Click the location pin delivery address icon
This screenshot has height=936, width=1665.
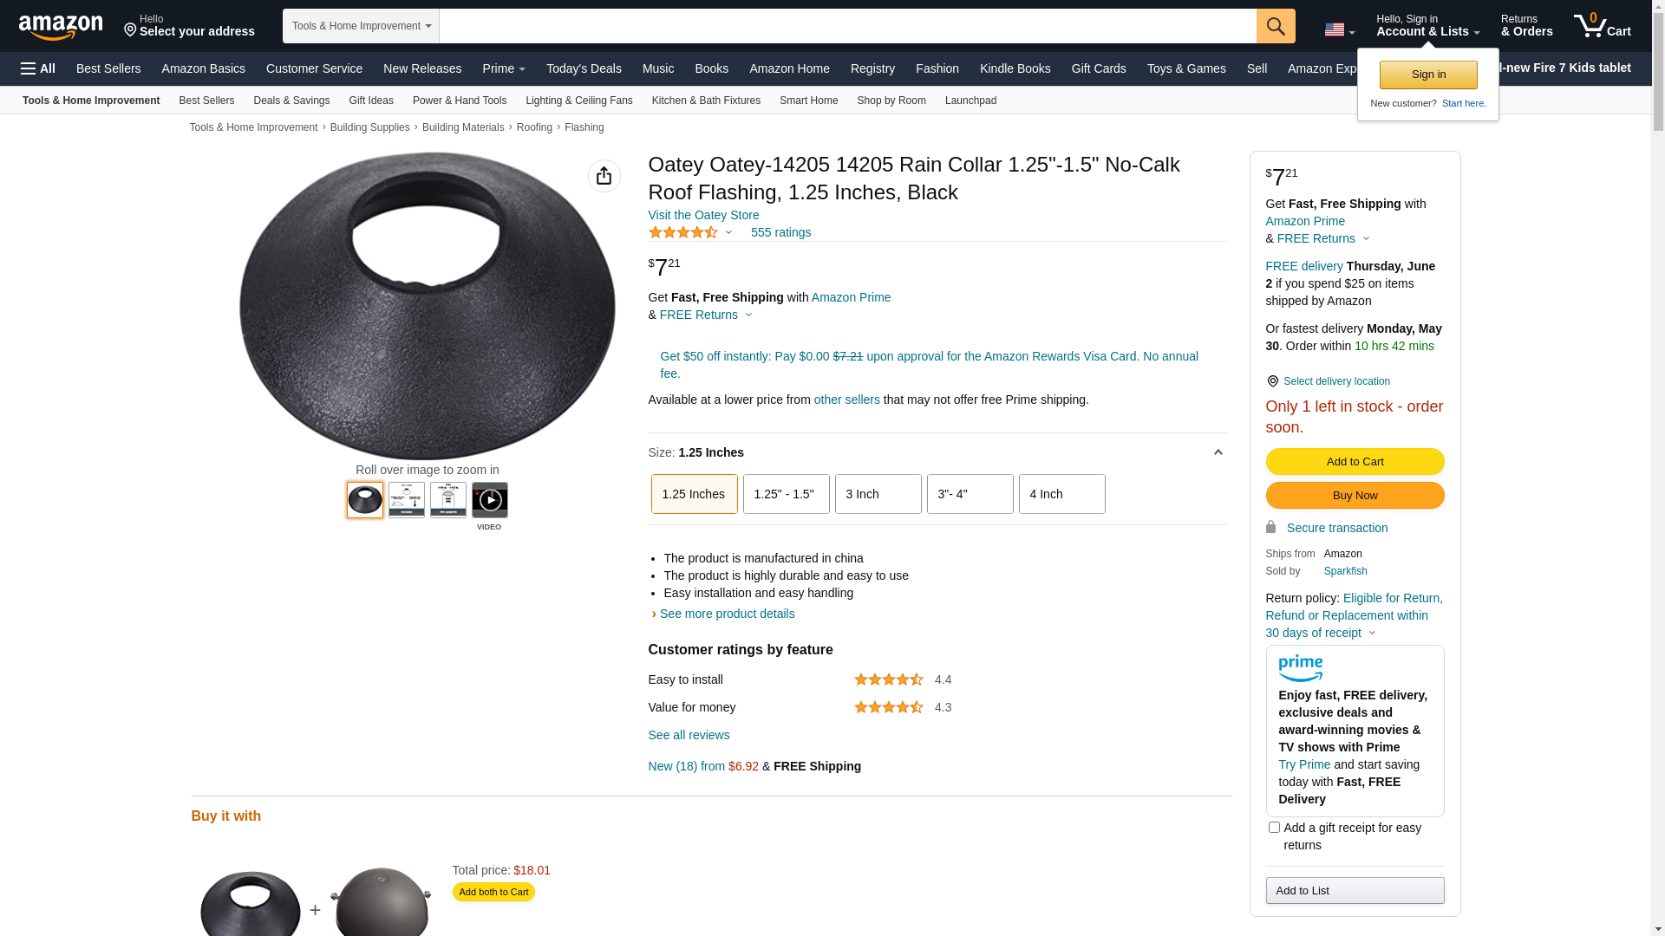tap(131, 30)
